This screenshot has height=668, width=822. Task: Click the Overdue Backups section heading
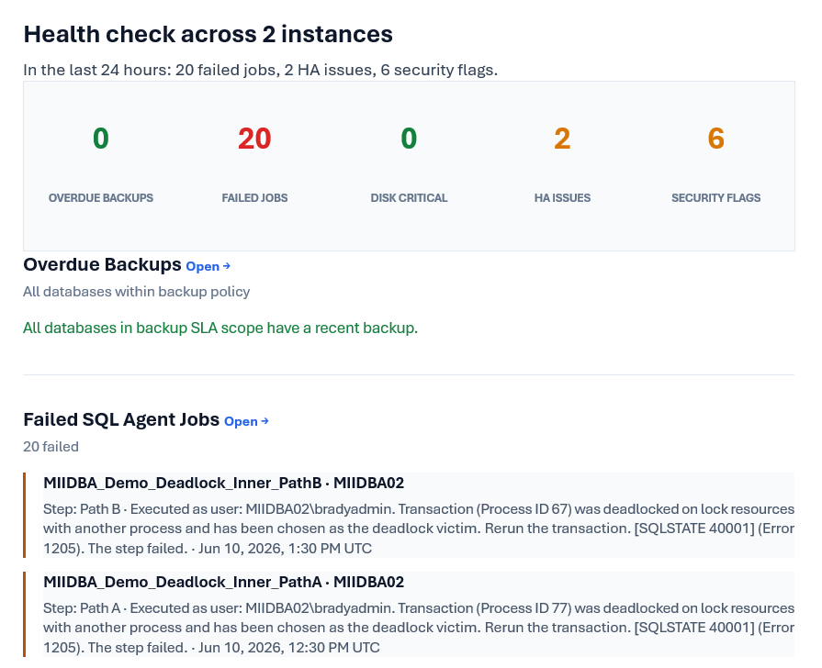pyautogui.click(x=102, y=264)
